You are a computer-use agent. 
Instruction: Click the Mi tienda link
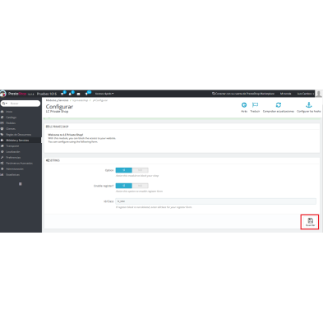(x=285, y=94)
